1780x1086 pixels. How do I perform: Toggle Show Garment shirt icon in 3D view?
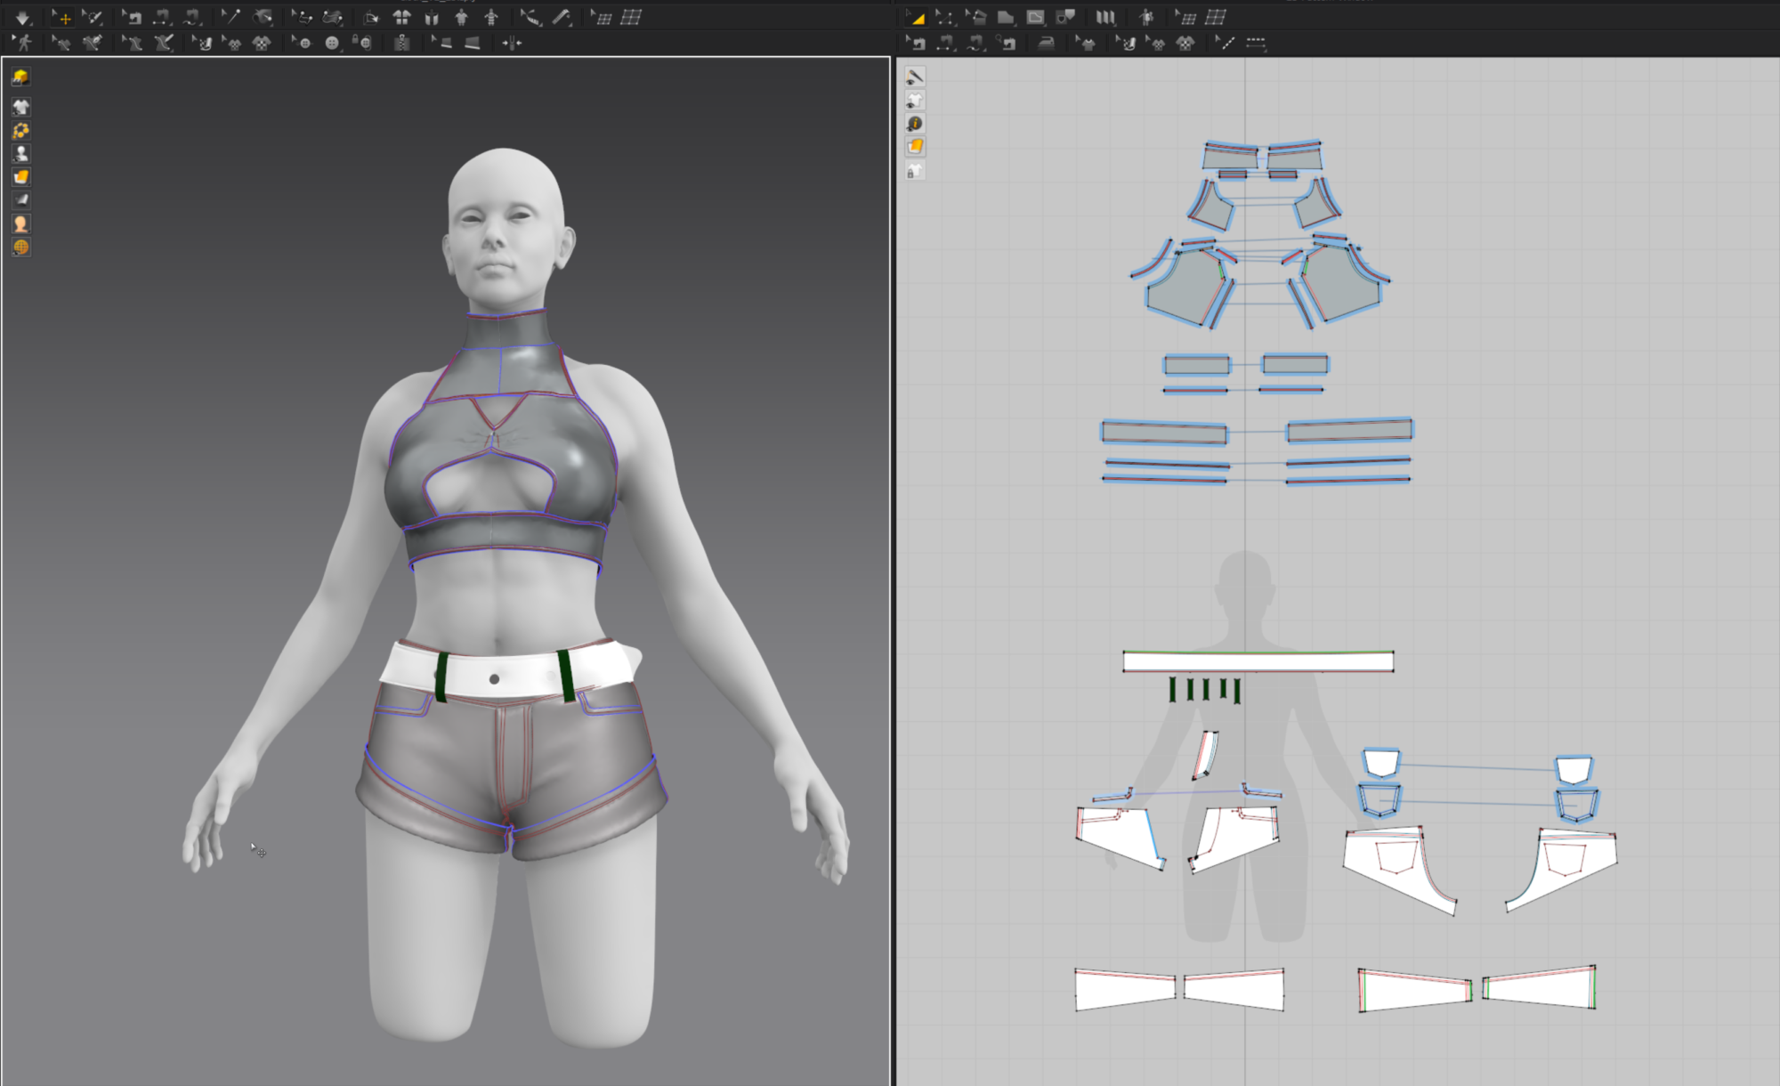coord(21,107)
